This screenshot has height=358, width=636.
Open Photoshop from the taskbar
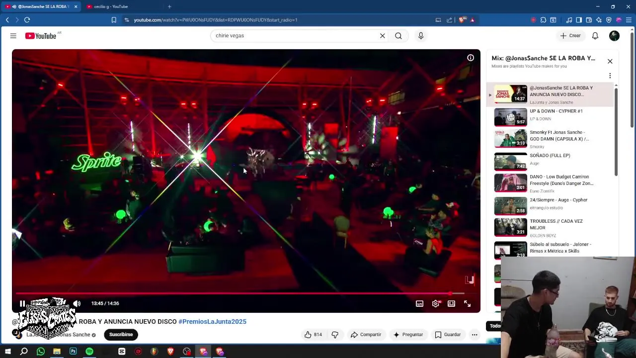point(73,352)
